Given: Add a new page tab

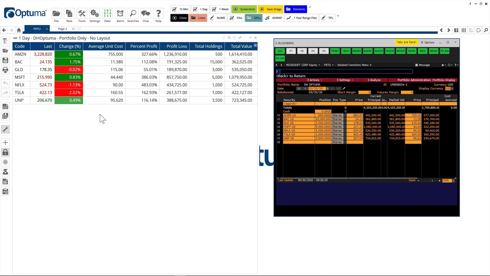Looking at the screenshot, I should (79, 29).
